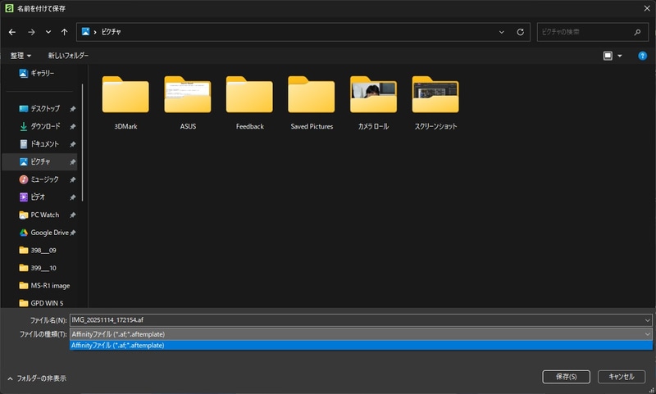
Task: Open ファイルの種類 combo box
Action: (361, 334)
